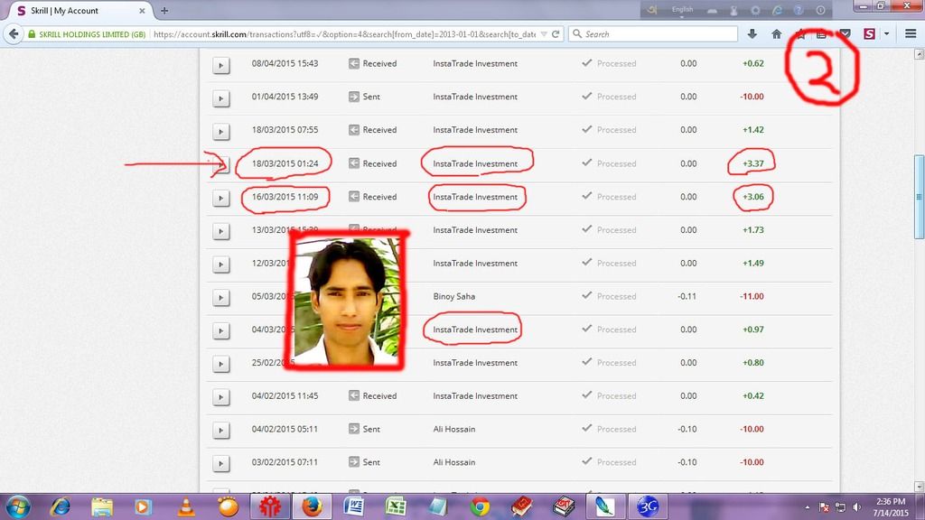Click the scrollbar up arrow

[x=919, y=54]
